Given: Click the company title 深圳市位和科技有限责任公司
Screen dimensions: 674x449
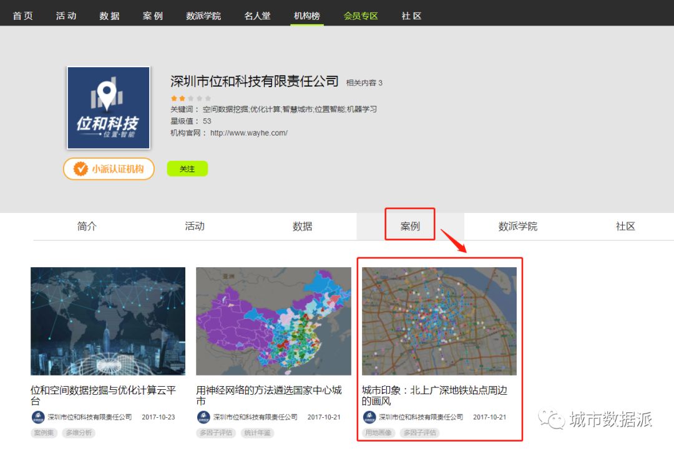Looking at the screenshot, I should pos(254,81).
